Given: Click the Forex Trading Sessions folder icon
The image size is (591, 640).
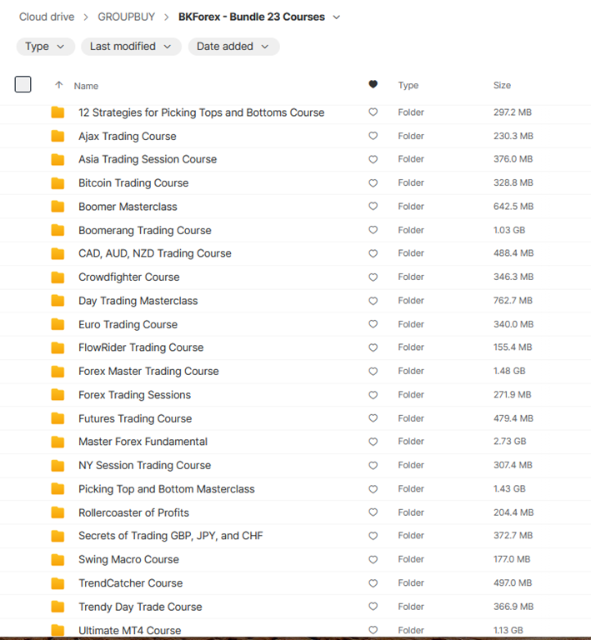Looking at the screenshot, I should 58,395.
